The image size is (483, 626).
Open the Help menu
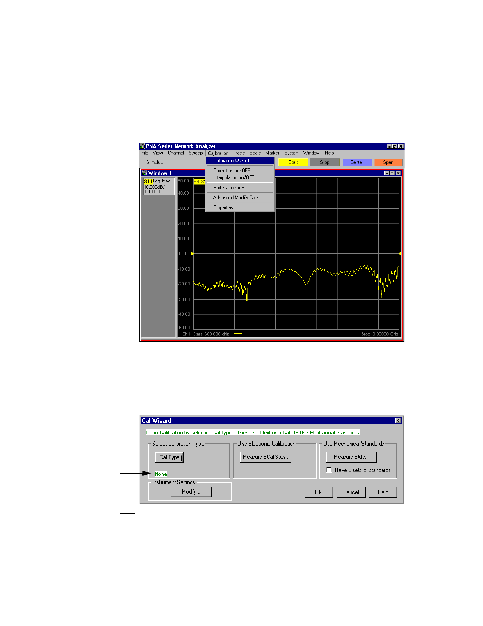point(329,153)
